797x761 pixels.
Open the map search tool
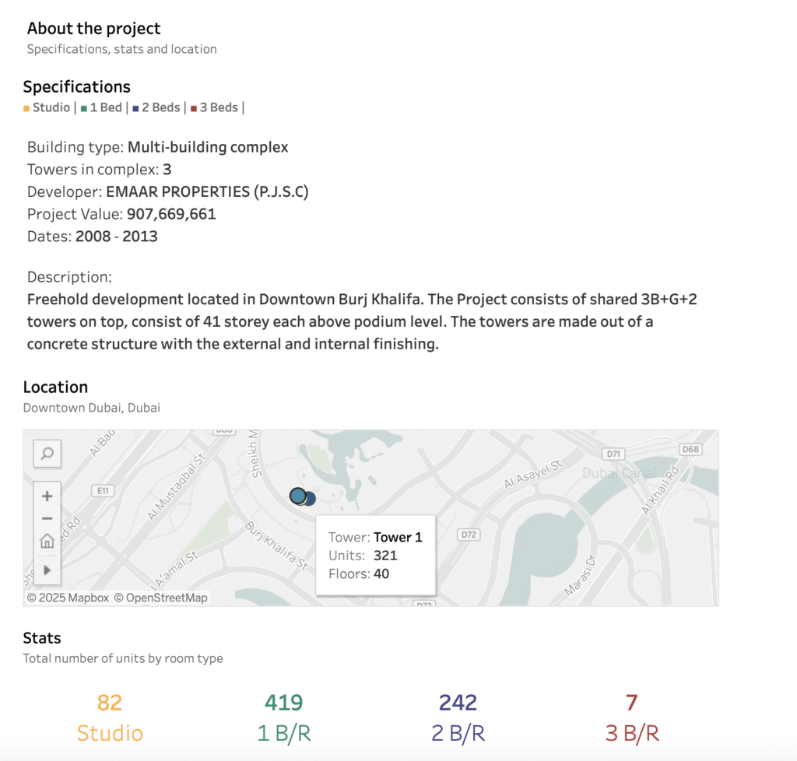click(47, 454)
